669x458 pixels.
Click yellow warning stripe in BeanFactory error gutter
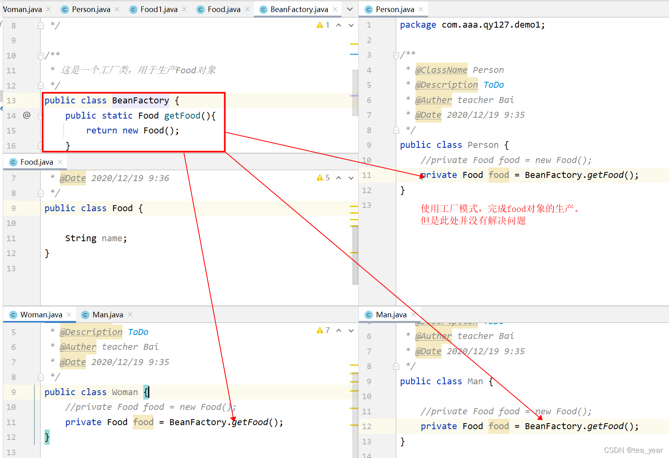[354, 44]
